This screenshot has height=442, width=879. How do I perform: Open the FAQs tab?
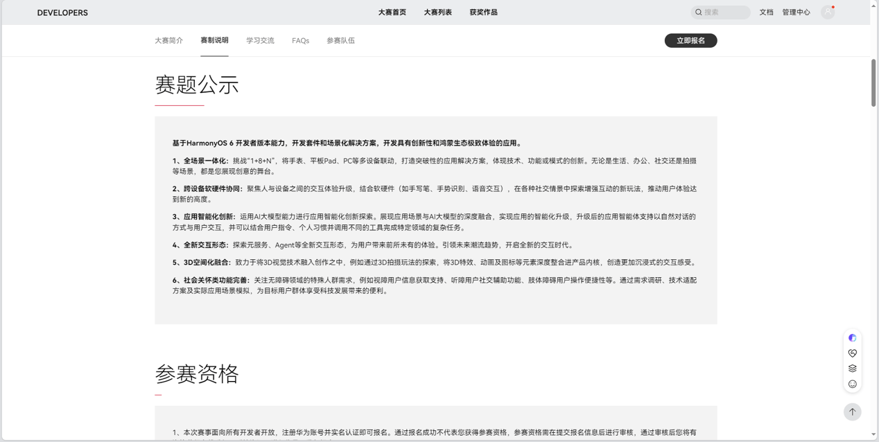pyautogui.click(x=300, y=41)
